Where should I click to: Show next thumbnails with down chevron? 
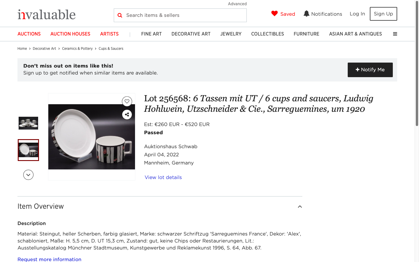28,175
